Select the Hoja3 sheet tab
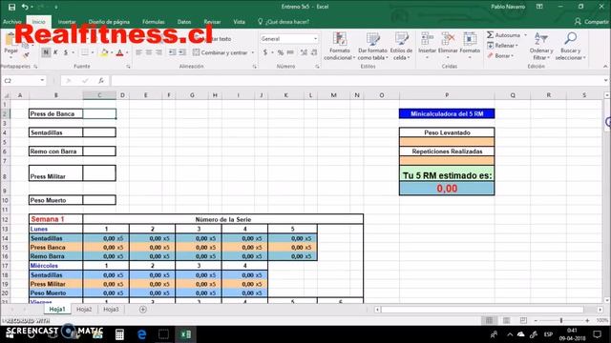 point(111,309)
